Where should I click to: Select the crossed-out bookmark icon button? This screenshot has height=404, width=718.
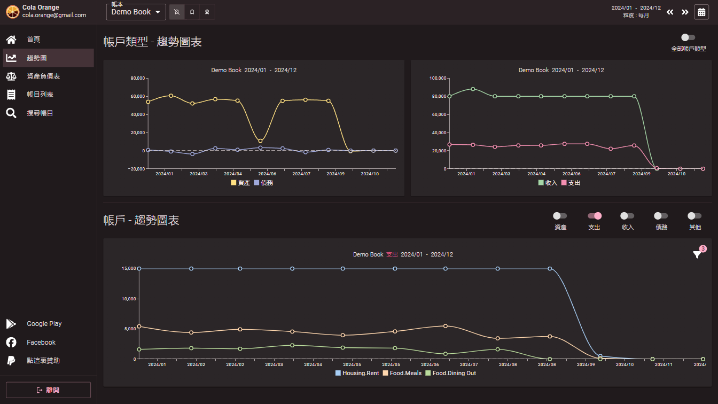click(177, 12)
